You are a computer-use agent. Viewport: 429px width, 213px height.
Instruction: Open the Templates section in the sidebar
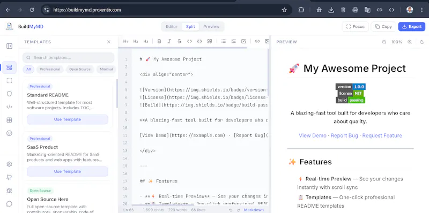click(x=9, y=67)
